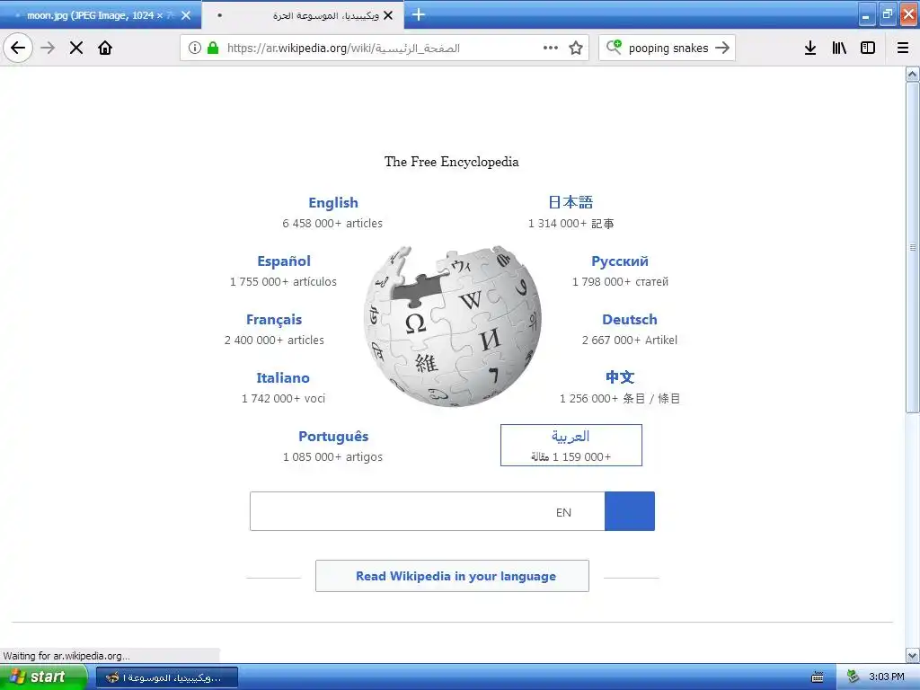Viewport: 920px width, 690px height.
Task: Select the Firefox taskbar window button
Action: 166,677
